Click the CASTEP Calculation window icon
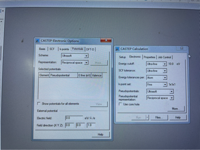This screenshot has height=150, width=200. point(117,49)
